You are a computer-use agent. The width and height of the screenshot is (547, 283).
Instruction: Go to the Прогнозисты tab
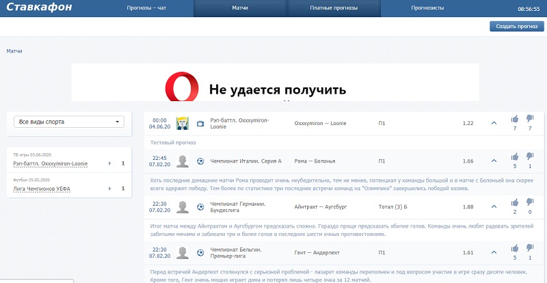pyautogui.click(x=427, y=8)
